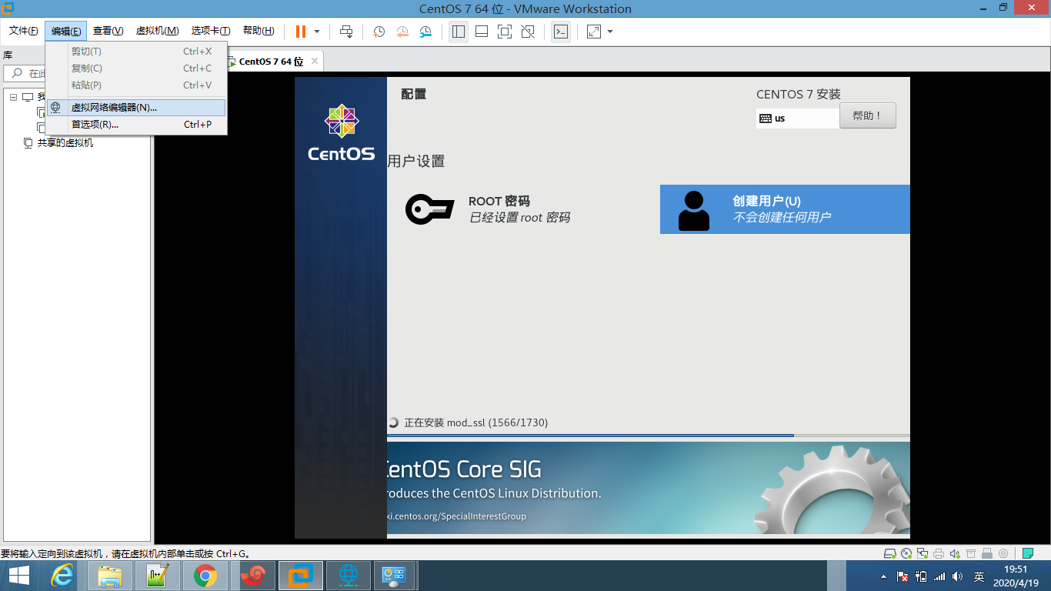Click the green message log note icon
This screenshot has height=591, width=1051.
[1028, 553]
